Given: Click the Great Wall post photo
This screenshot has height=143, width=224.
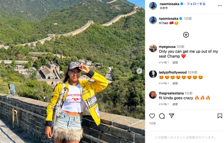Looking at the screenshot, I should coord(73,71).
